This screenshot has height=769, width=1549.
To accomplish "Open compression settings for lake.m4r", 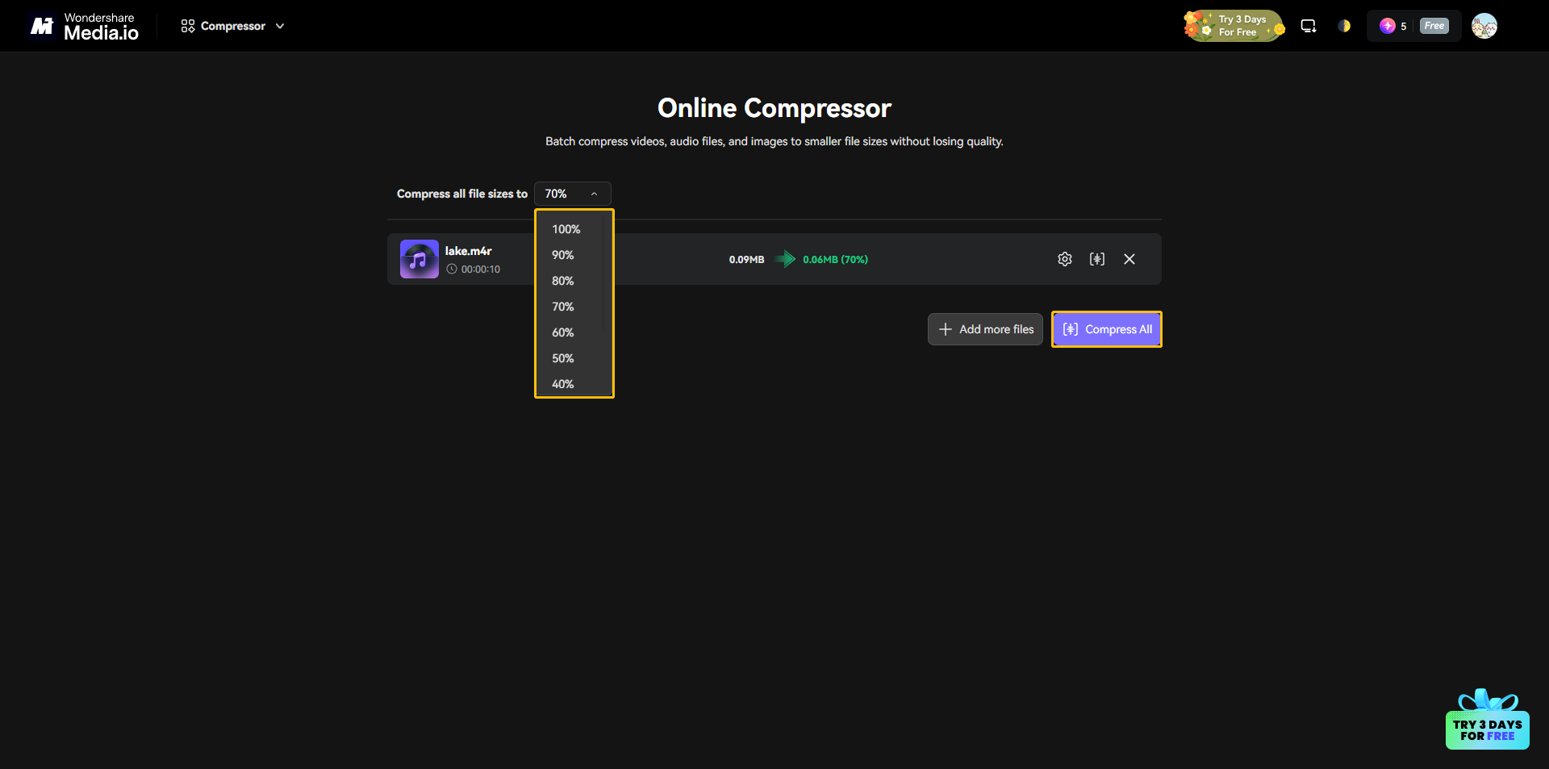I will (1065, 259).
